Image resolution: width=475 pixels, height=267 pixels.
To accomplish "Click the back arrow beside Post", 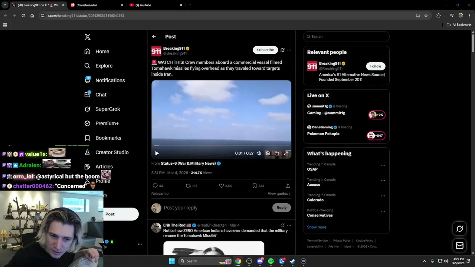I will coord(154,37).
